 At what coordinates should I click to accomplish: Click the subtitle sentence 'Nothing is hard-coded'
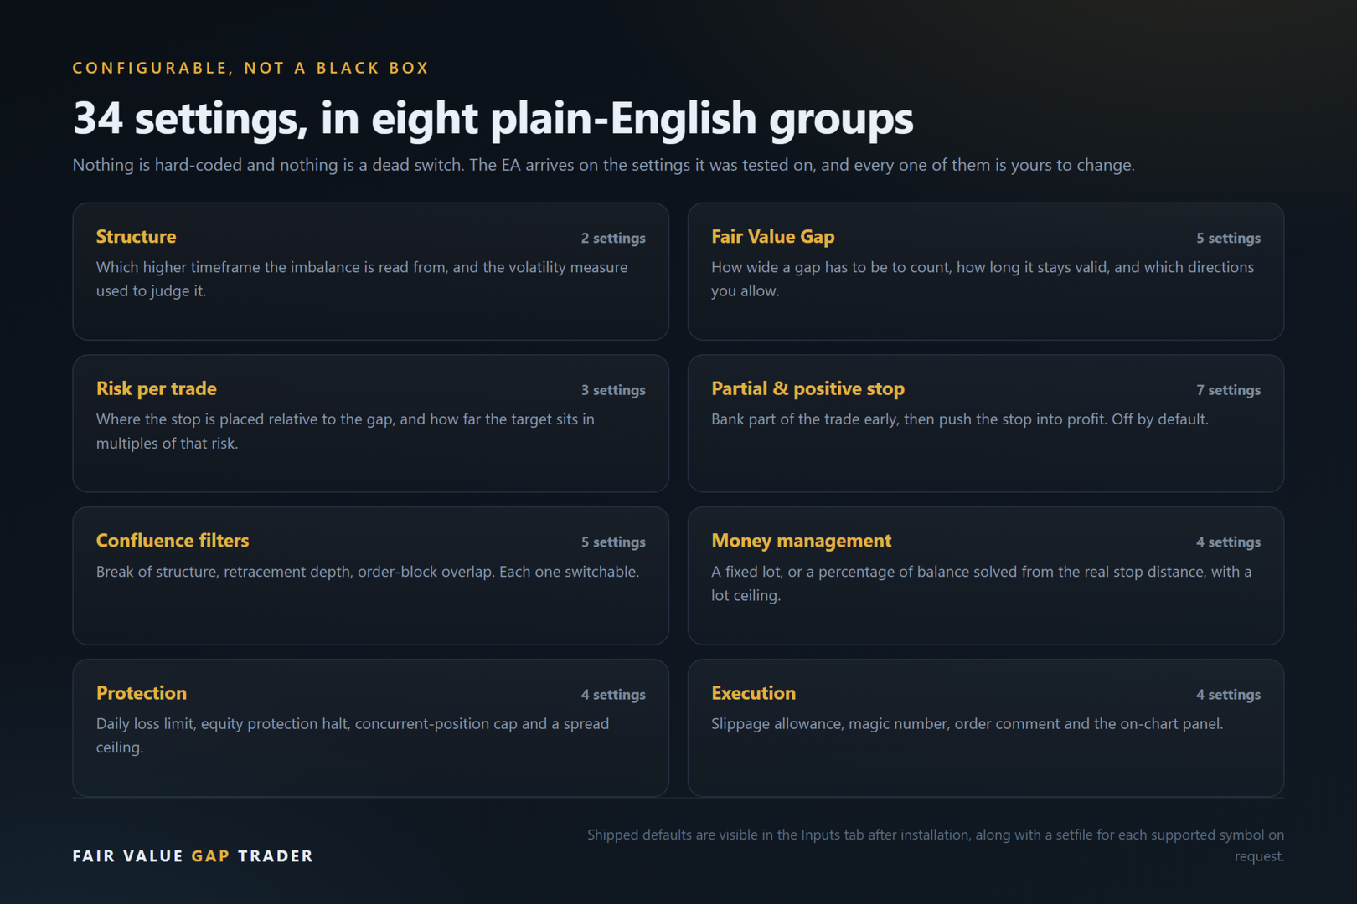pos(603,165)
